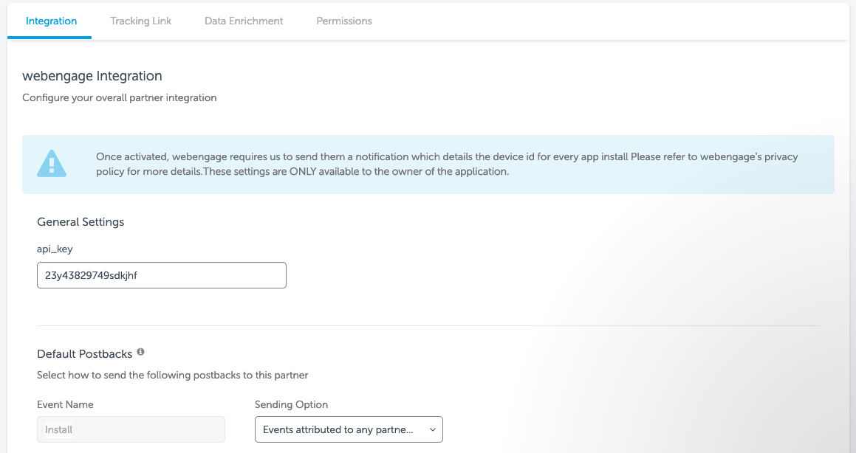856x453 pixels.
Task: Click the Default Postbacks heading
Action: (x=83, y=353)
